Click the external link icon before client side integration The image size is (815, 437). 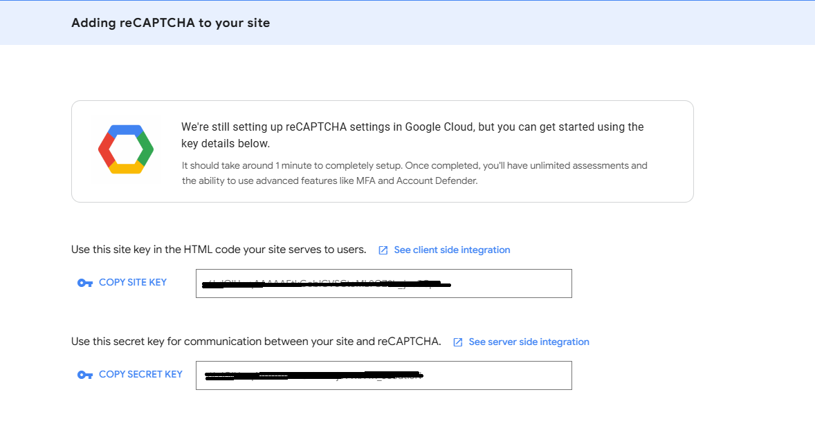(384, 250)
